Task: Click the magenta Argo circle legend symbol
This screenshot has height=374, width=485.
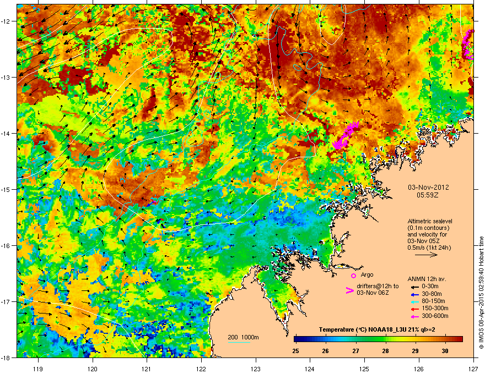Action: point(353,276)
